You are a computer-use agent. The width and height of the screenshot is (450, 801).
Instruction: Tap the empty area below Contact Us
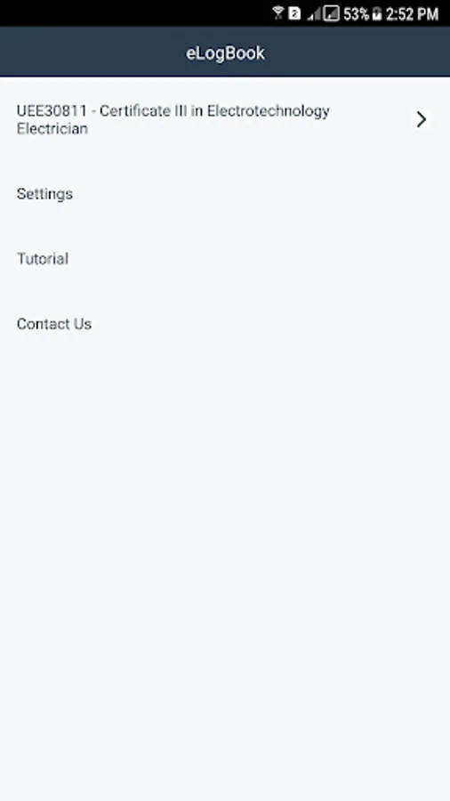pos(225,562)
